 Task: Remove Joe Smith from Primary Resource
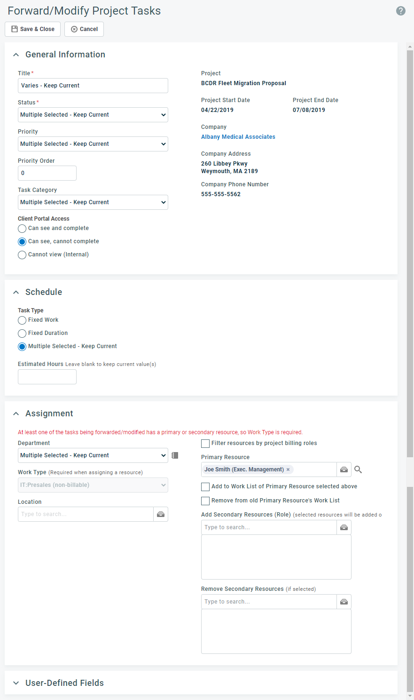[288, 469]
